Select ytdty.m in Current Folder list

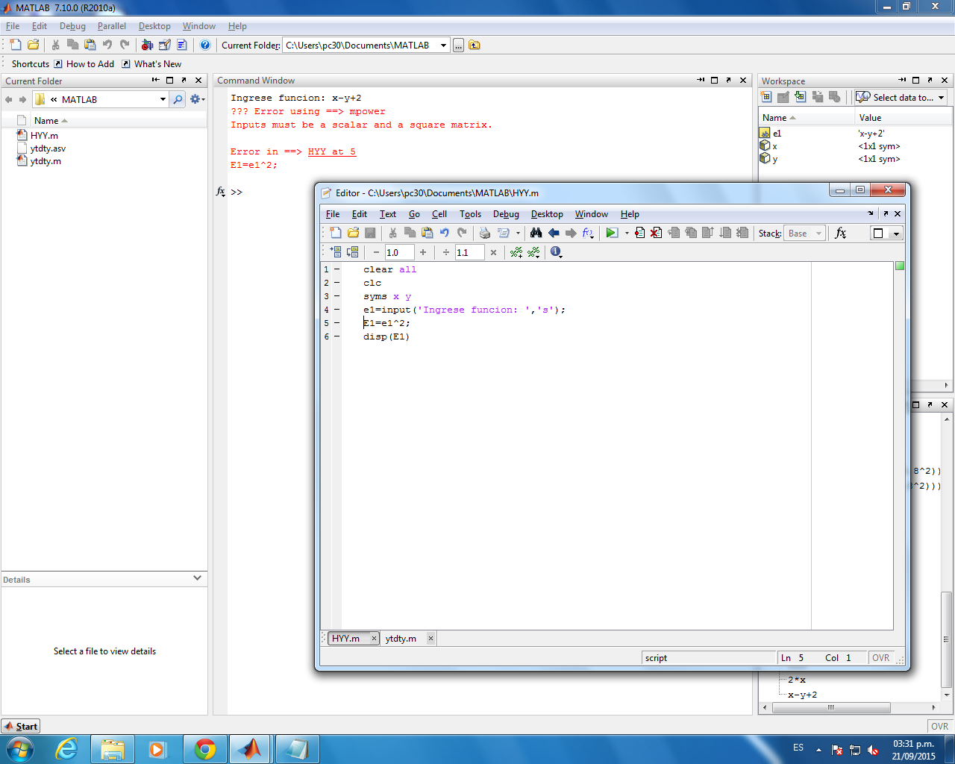tap(46, 161)
